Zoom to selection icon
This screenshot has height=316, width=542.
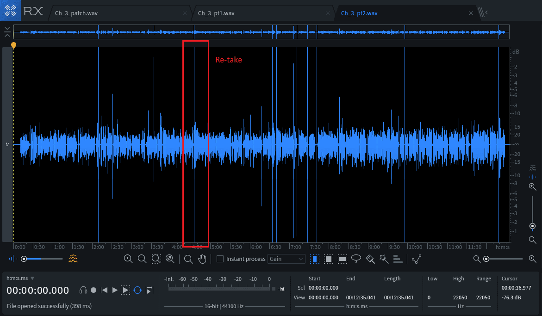tap(156, 259)
